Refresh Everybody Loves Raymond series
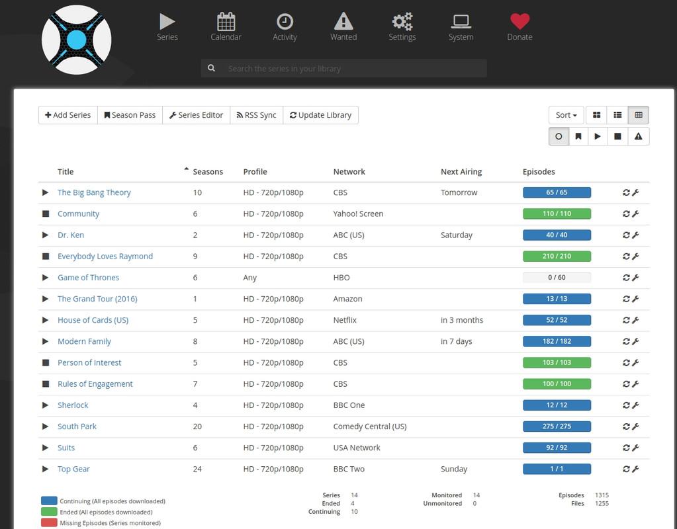Screen dimensions: 677x529 (x=626, y=257)
